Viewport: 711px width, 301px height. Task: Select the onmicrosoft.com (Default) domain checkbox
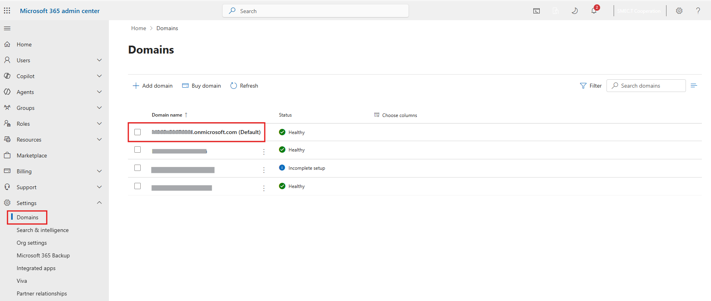pyautogui.click(x=138, y=132)
